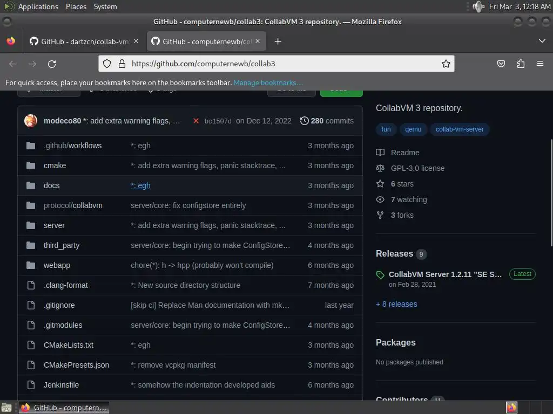
Task: Click the folder icon for the webapp row
Action: 31,265
